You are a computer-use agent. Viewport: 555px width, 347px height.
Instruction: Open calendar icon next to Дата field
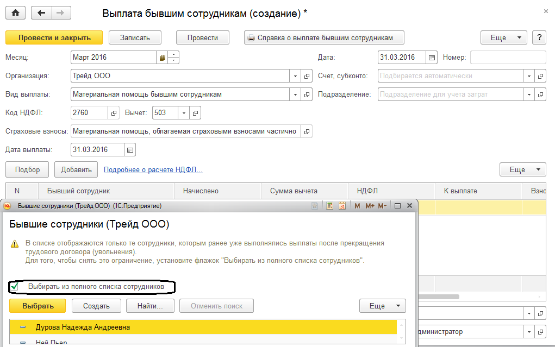[432, 58]
